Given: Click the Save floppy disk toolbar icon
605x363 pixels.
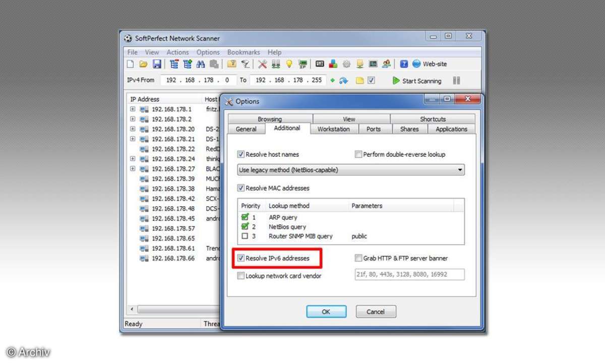Looking at the screenshot, I should 157,64.
